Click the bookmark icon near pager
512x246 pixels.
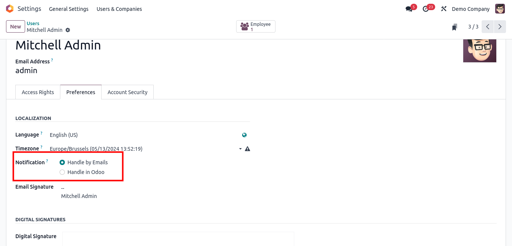455,27
